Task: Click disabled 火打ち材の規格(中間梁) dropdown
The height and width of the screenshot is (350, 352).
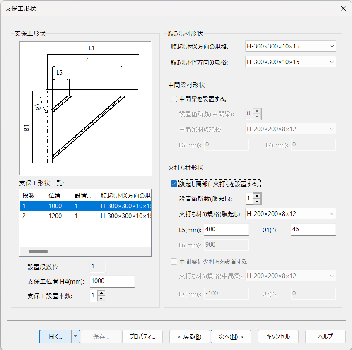Action: [290, 276]
